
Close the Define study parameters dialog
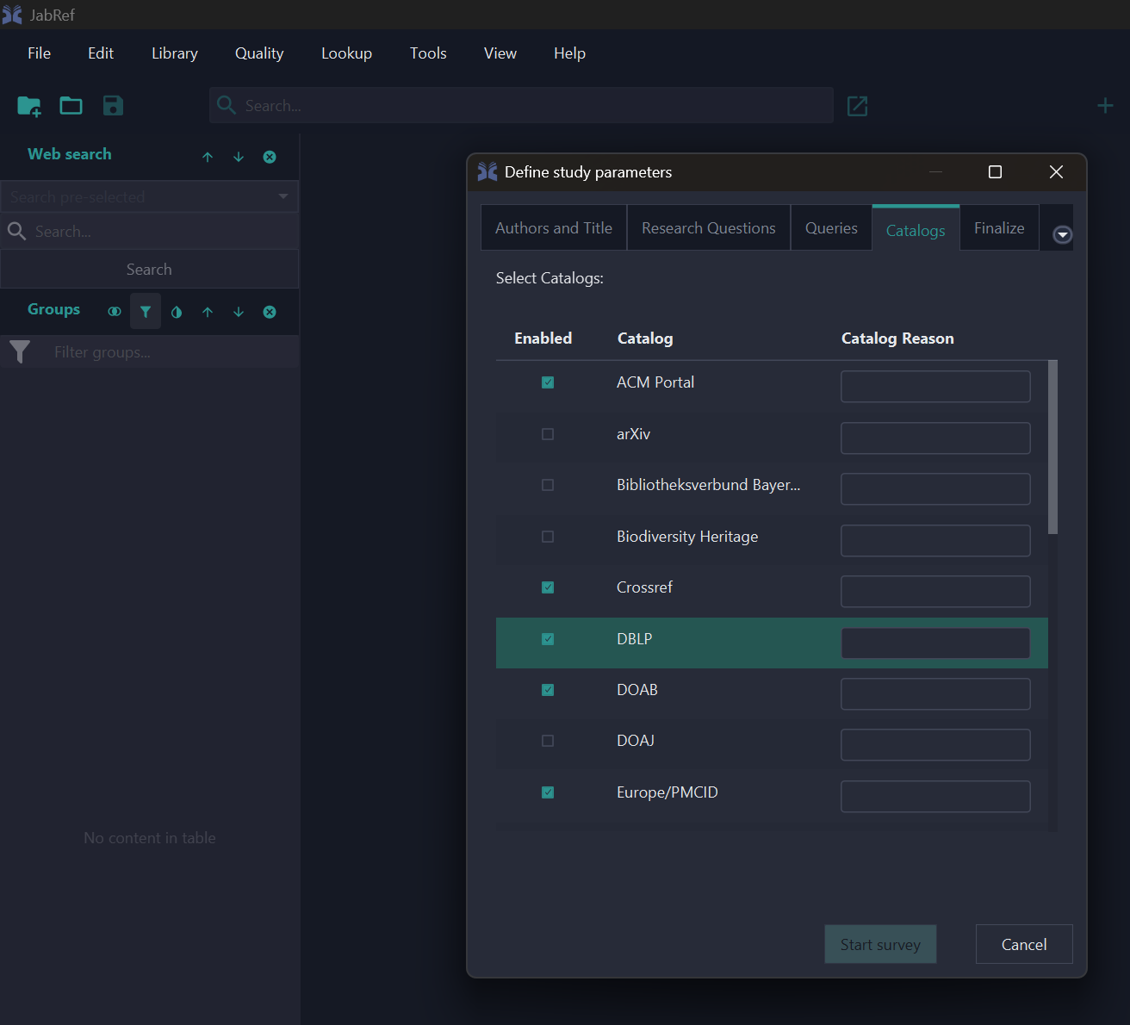[1056, 172]
